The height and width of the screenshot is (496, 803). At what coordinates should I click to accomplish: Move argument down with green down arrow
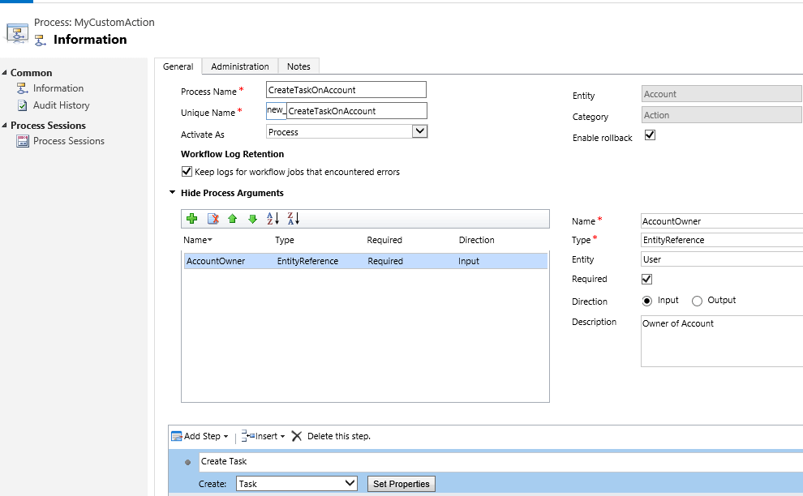pos(252,219)
